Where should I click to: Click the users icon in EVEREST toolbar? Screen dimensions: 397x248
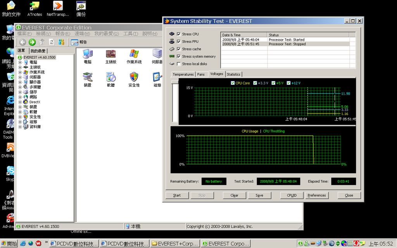(x=61, y=42)
